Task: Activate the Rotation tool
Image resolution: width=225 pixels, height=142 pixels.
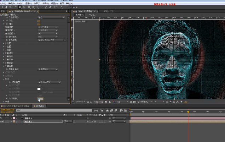Action: 15,7
